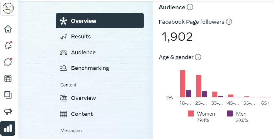Open the Benchmarking section
The image size is (274, 139).
pyautogui.click(x=90, y=68)
